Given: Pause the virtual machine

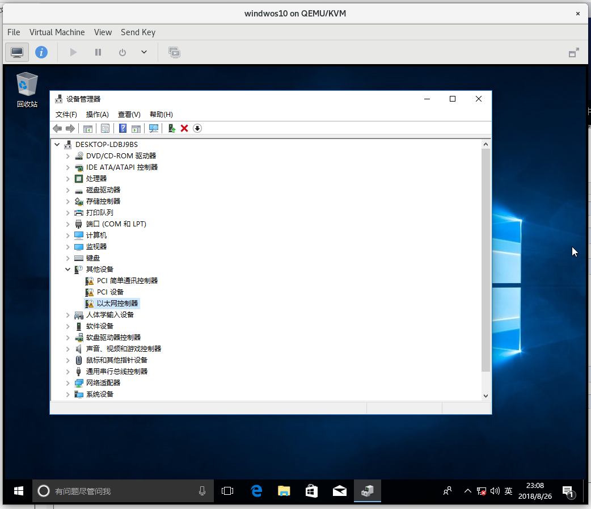Looking at the screenshot, I should 98,52.
